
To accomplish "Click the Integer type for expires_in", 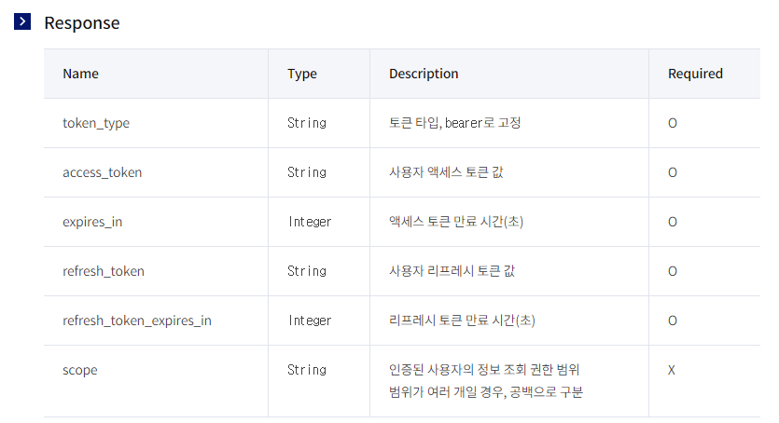I will click(310, 222).
